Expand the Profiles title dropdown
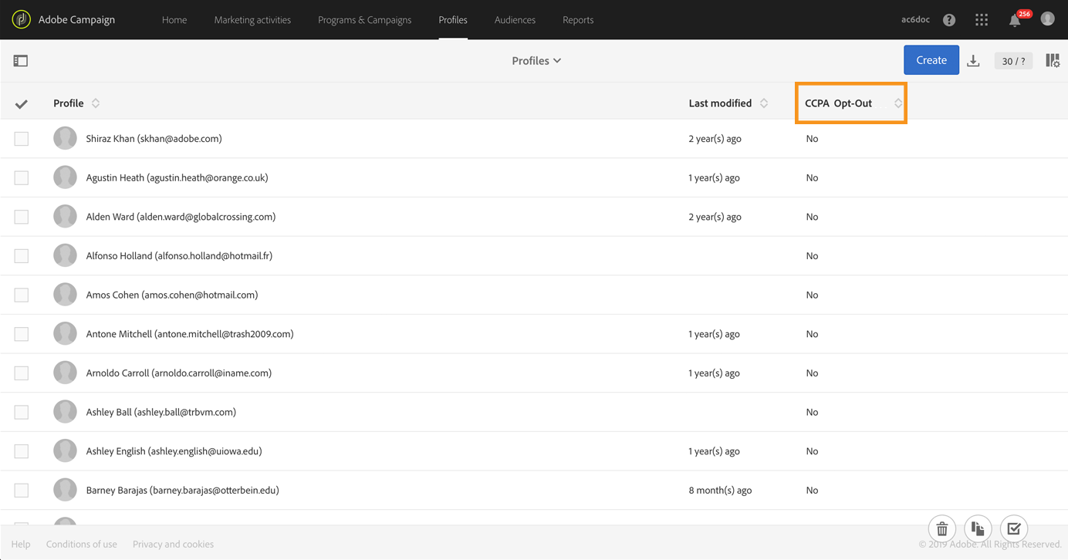 click(536, 61)
